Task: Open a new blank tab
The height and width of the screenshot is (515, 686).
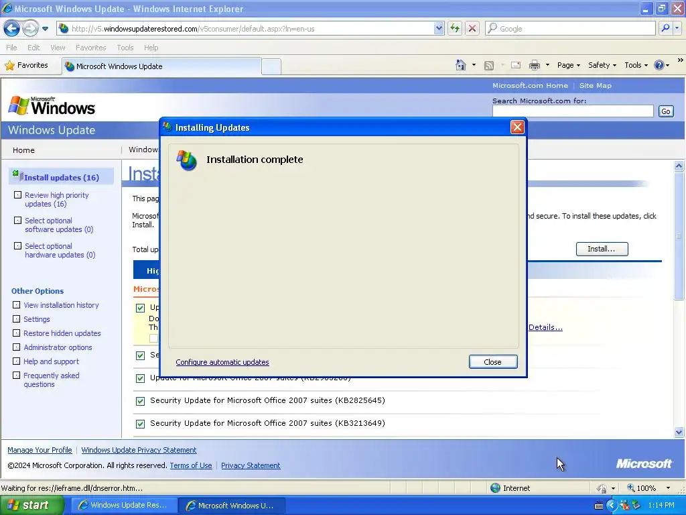Action: (271, 66)
